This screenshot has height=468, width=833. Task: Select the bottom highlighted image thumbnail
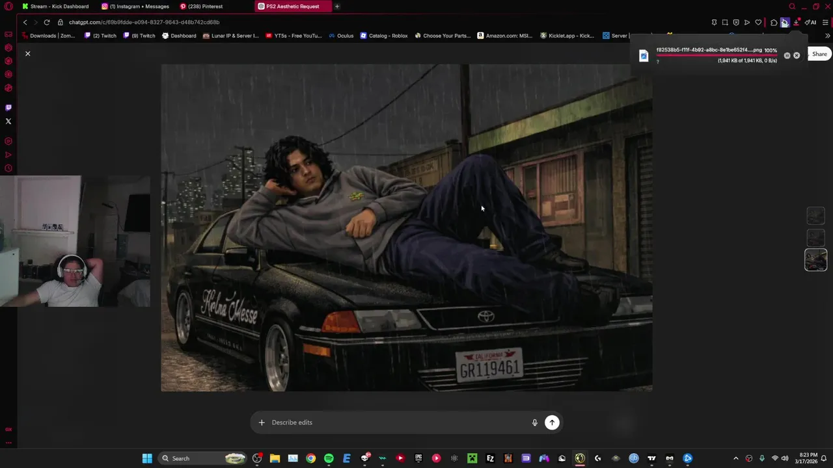click(x=816, y=260)
